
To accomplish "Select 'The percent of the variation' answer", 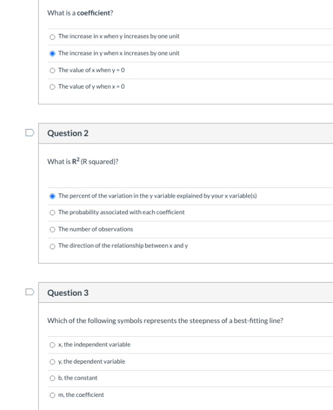I will click(52, 196).
